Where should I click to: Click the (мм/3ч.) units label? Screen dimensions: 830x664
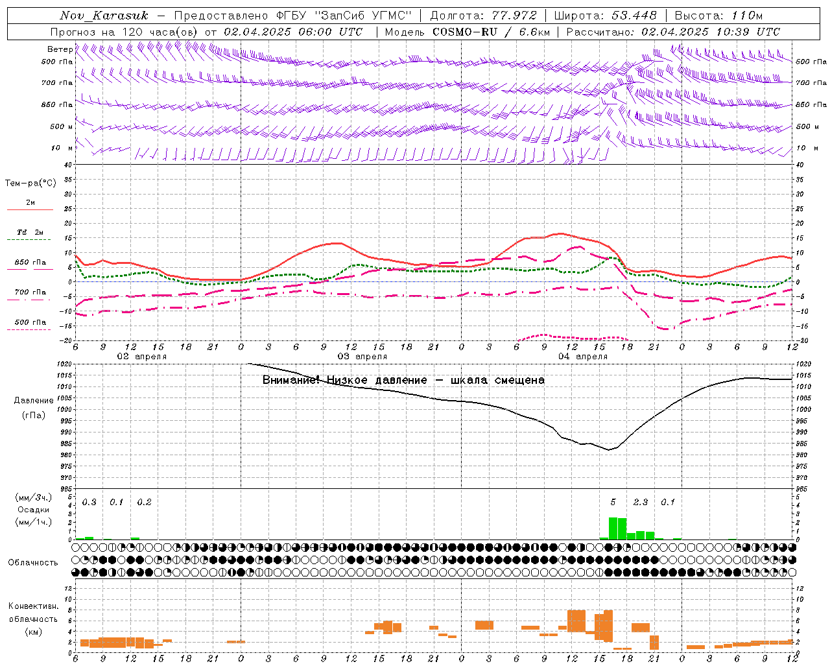point(32,497)
